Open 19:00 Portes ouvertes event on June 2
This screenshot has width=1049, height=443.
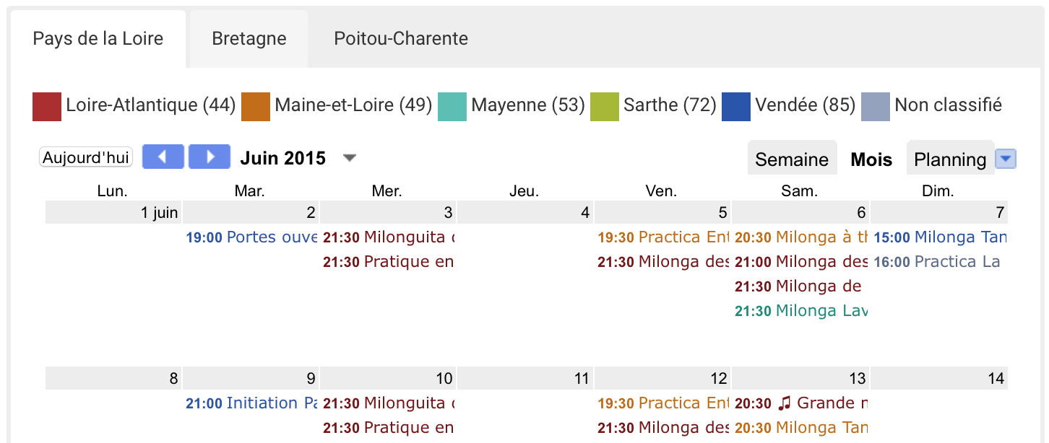pos(251,237)
